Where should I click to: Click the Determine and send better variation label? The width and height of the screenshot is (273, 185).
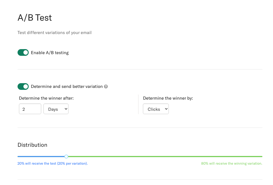tap(67, 87)
